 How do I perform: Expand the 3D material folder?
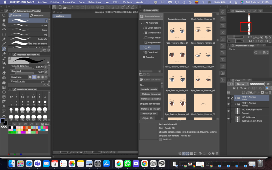click(144, 47)
